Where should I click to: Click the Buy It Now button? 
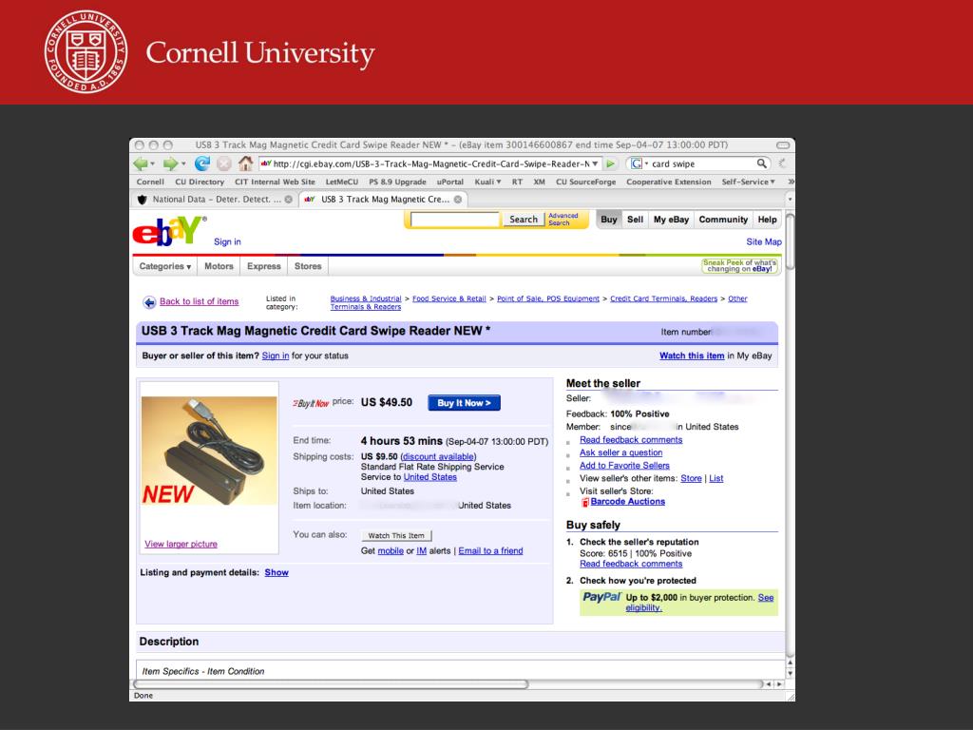(x=464, y=403)
